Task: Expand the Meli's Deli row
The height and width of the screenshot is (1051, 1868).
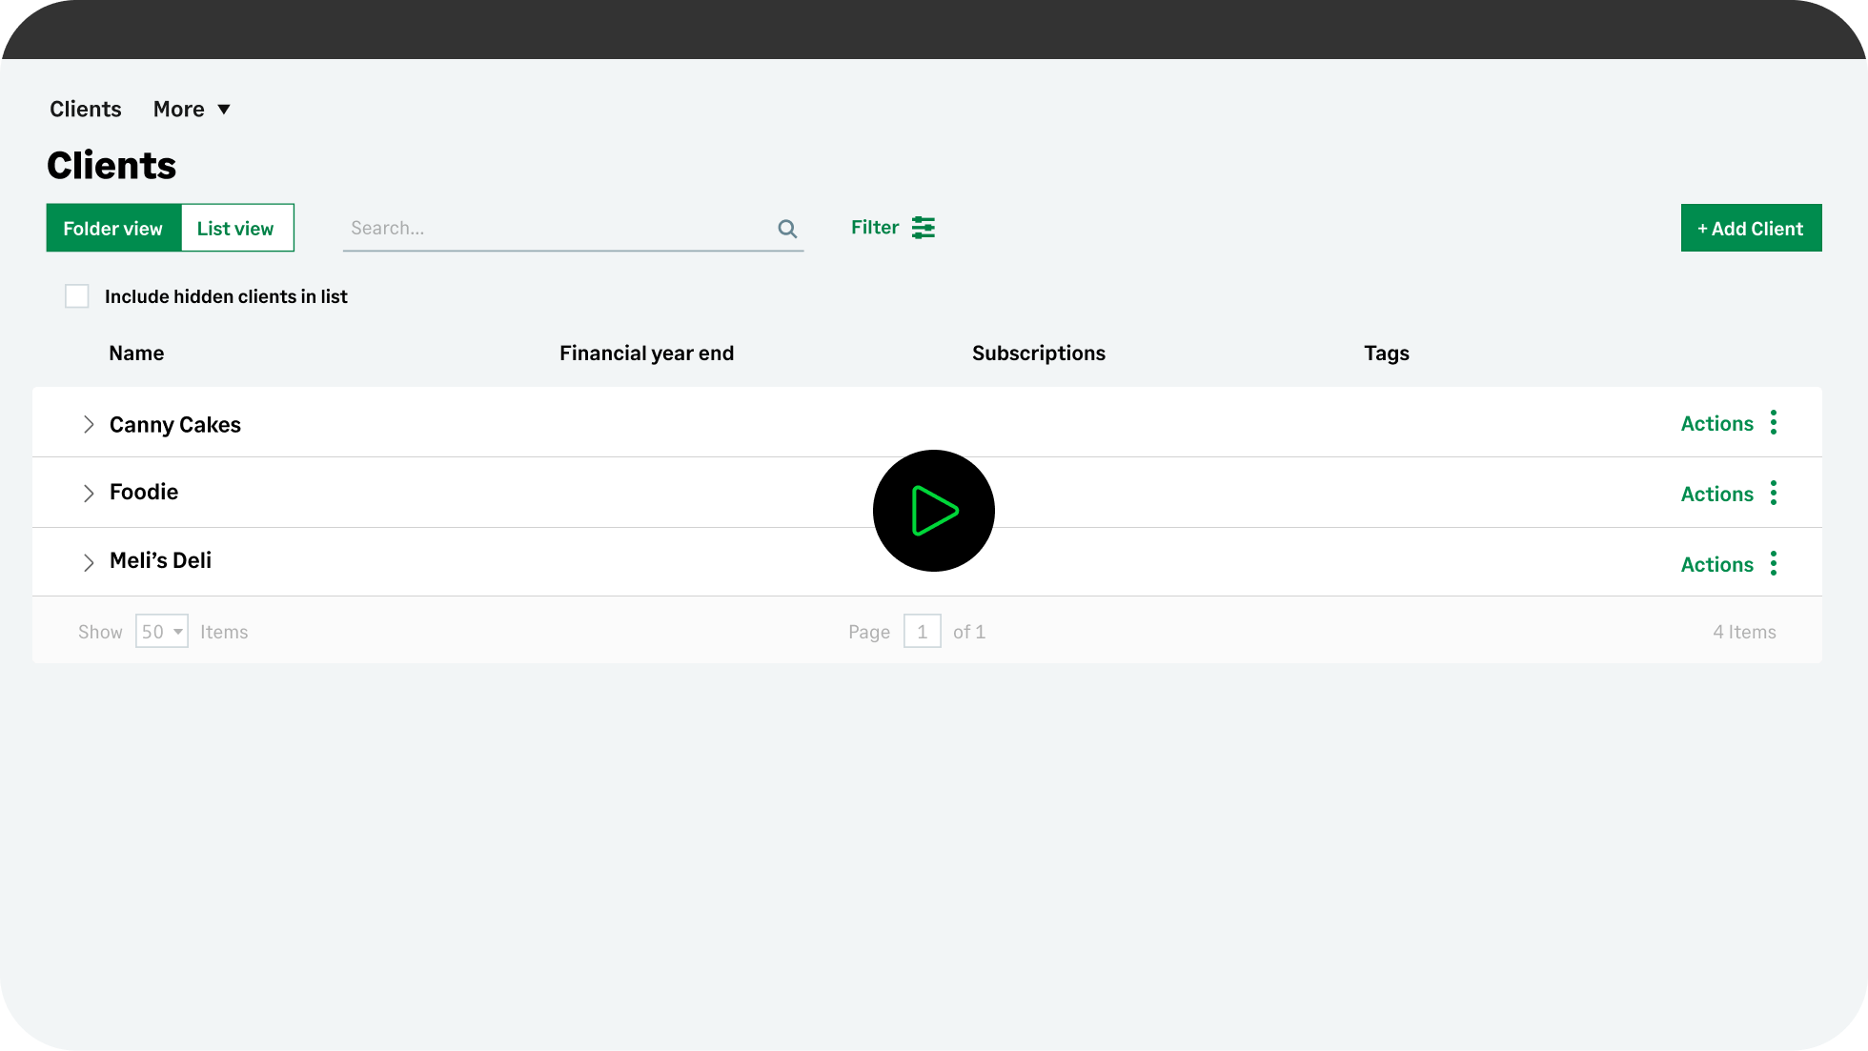Action: click(89, 562)
